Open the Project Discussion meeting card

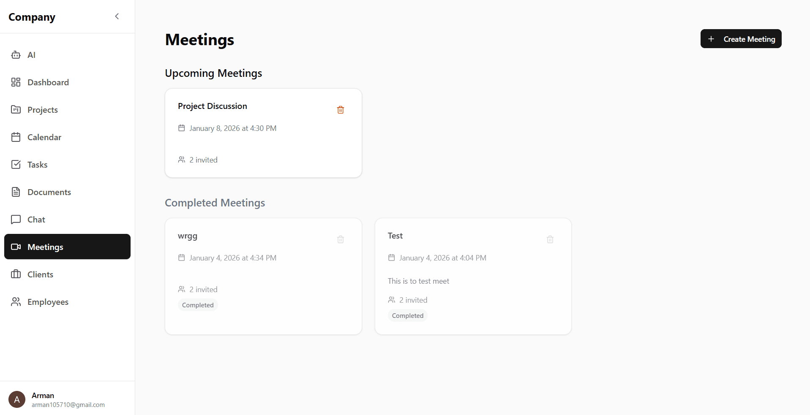click(263, 133)
